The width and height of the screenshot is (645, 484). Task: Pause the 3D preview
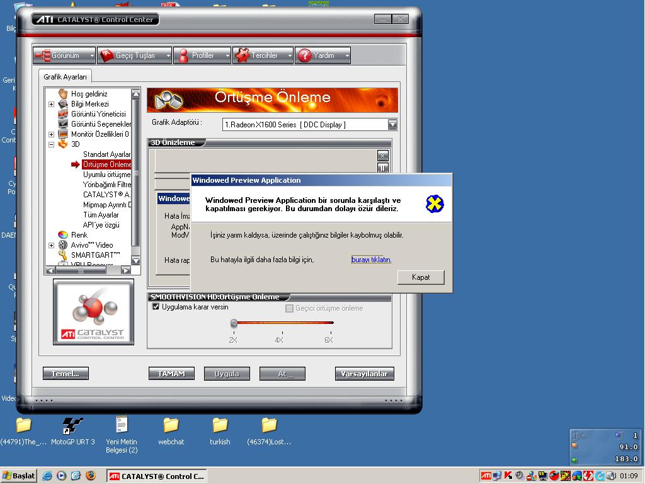pyautogui.click(x=382, y=168)
